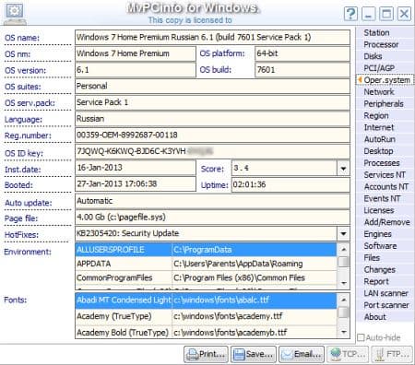Select the Academy (TrueType) font row
This screenshot has width=415, height=365.
coord(206,316)
